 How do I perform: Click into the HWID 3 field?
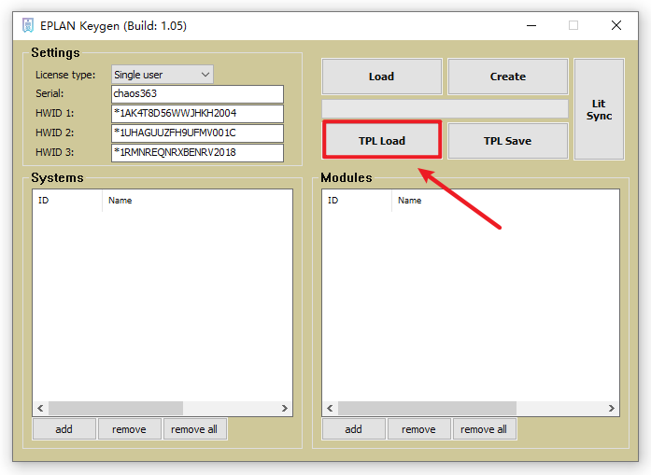197,152
